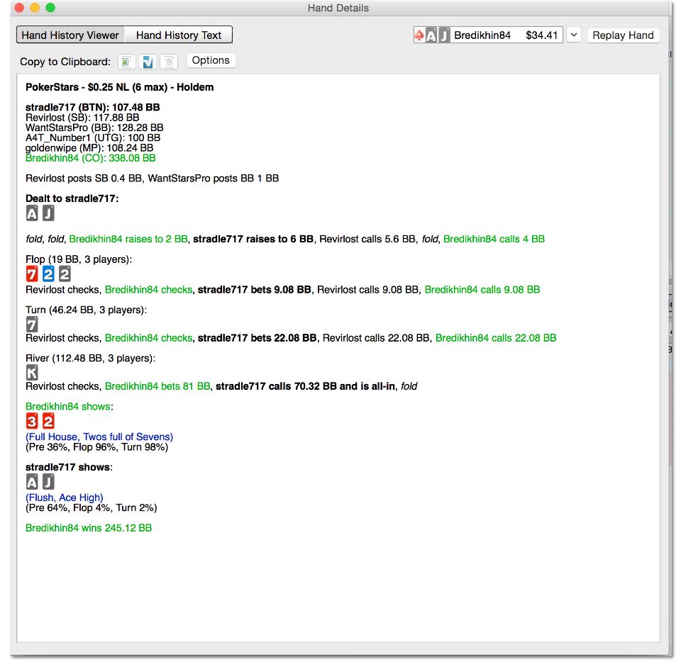
Task: Open the Options button
Action: click(211, 60)
